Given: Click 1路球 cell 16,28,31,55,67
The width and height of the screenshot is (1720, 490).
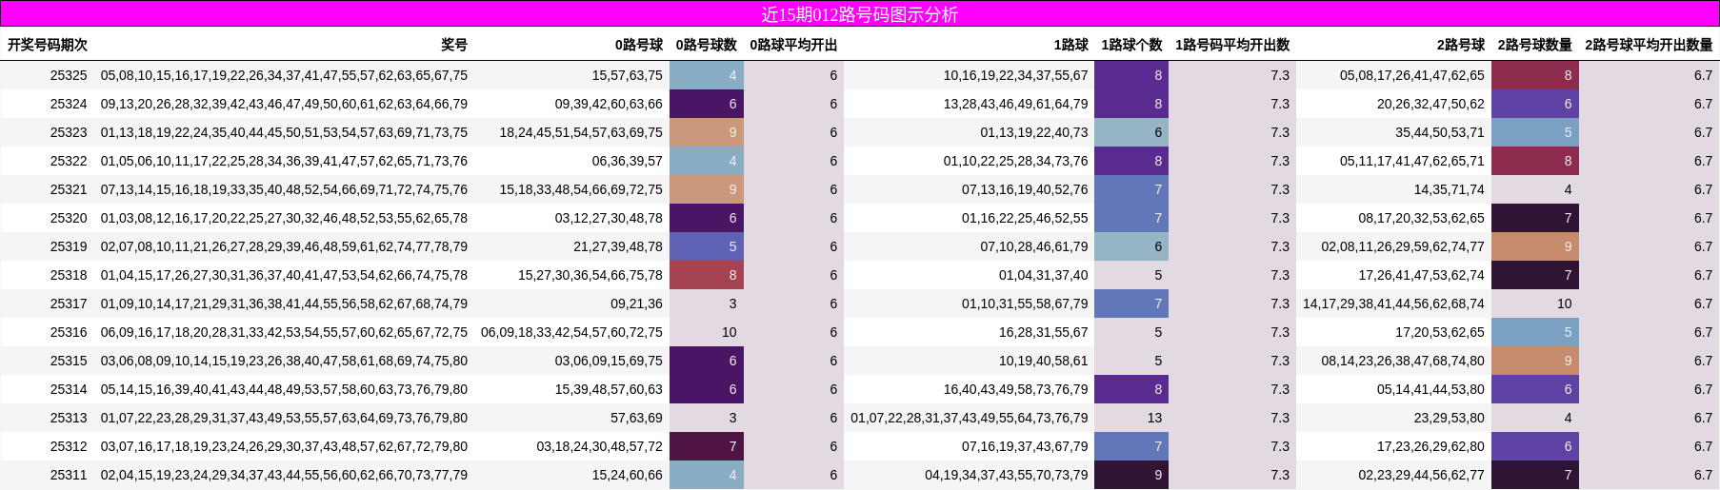Looking at the screenshot, I should tap(1043, 332).
